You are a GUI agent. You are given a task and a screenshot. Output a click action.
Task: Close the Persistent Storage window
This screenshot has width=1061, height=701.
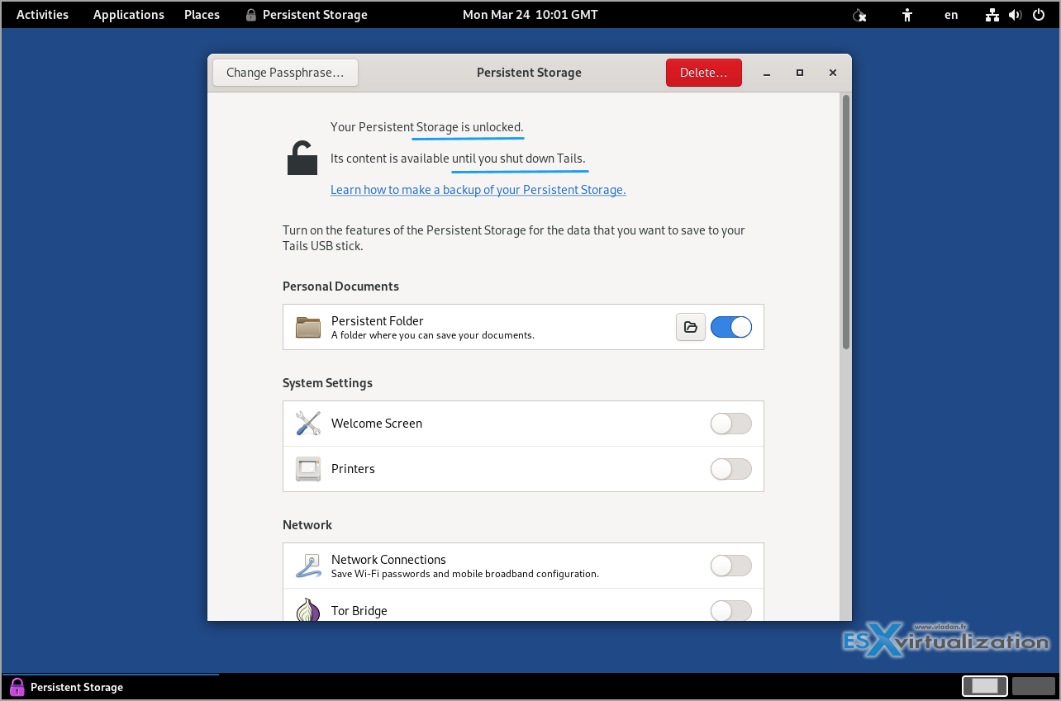click(833, 73)
